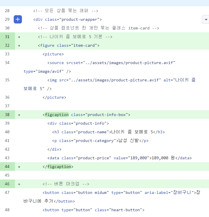
Task: Select line number 30
Action: (x=7, y=28)
